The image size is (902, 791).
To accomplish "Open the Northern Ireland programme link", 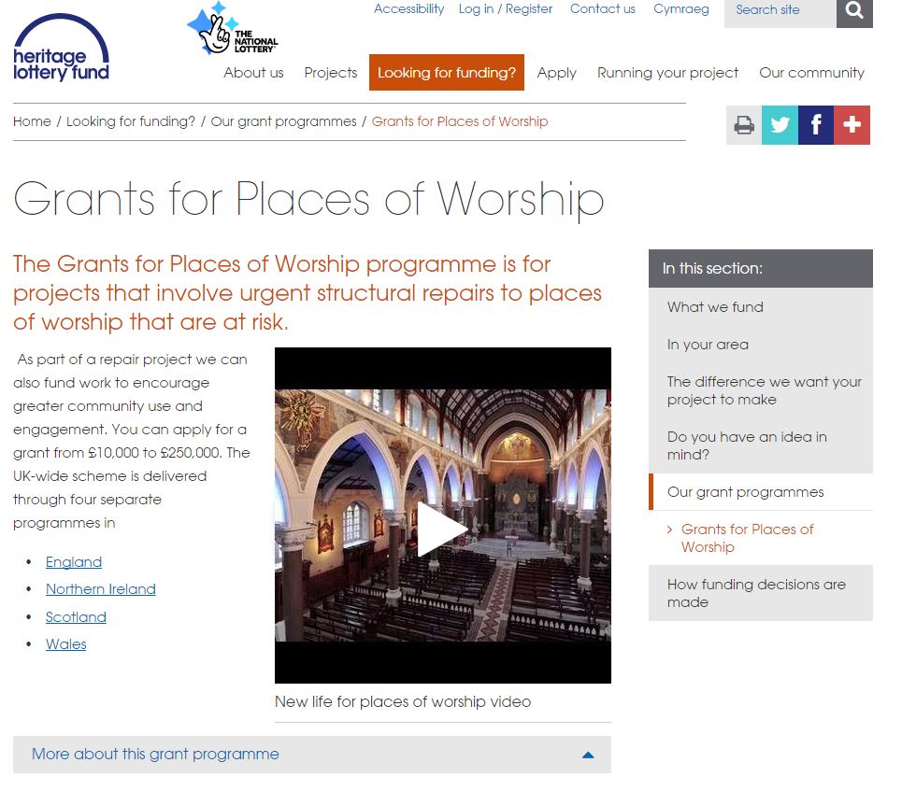I will [101, 589].
